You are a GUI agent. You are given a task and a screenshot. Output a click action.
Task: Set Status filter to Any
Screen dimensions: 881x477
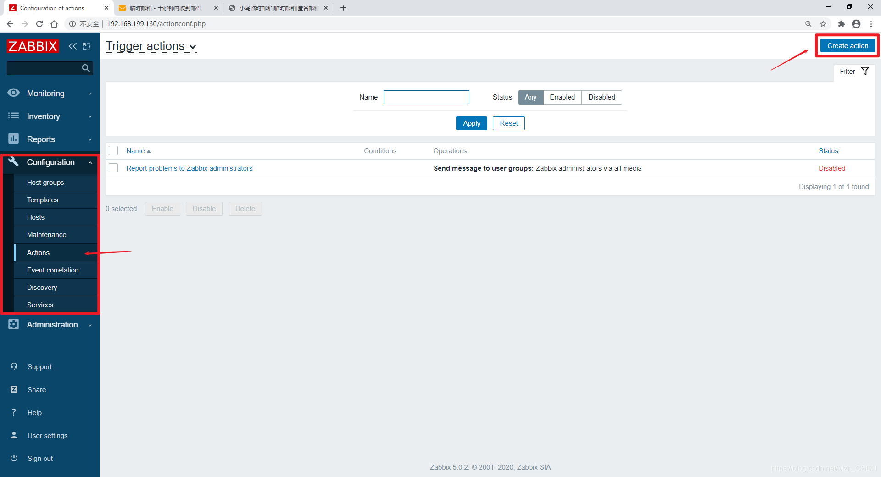(x=530, y=97)
